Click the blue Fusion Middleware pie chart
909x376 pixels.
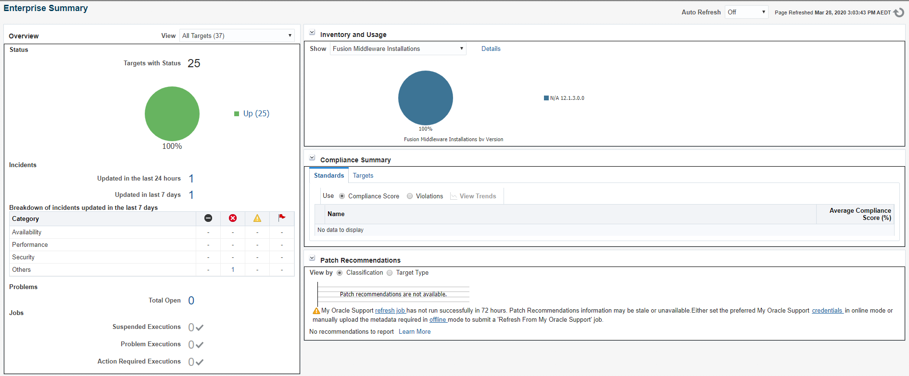[x=426, y=98]
